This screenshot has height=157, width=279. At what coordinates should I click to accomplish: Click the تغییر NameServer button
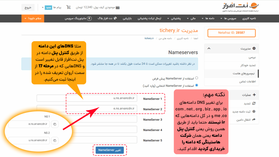pyautogui.click(x=110, y=150)
